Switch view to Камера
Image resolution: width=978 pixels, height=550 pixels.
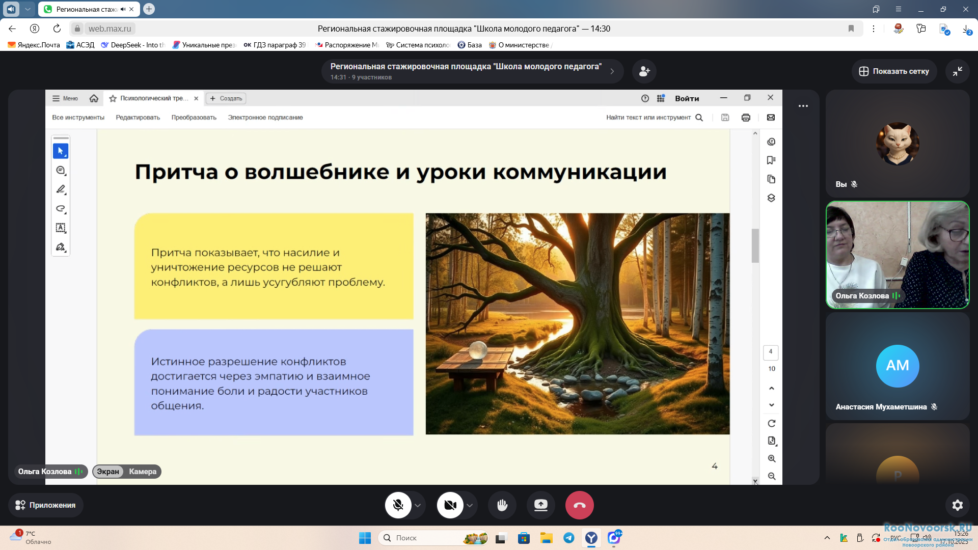pyautogui.click(x=143, y=472)
